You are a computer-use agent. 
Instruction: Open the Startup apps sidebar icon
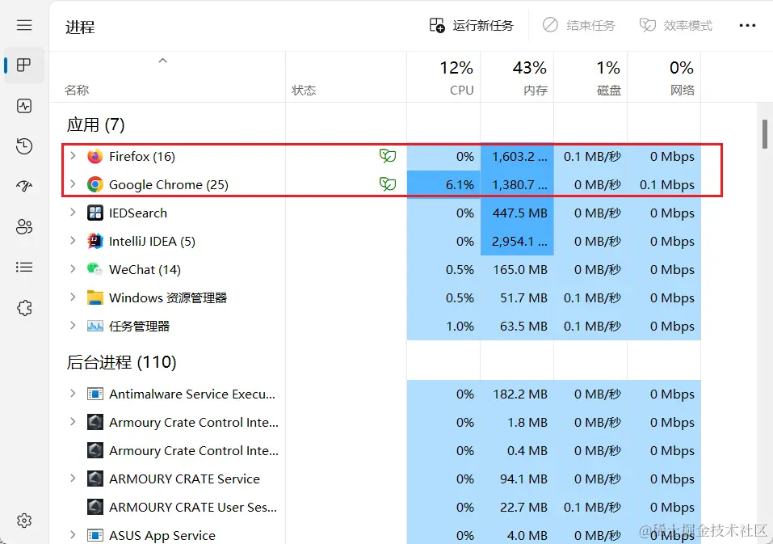(x=24, y=186)
